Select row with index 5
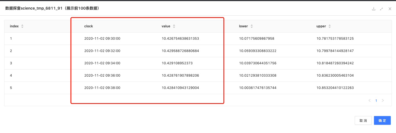This screenshot has height=133, width=396. pos(11,88)
